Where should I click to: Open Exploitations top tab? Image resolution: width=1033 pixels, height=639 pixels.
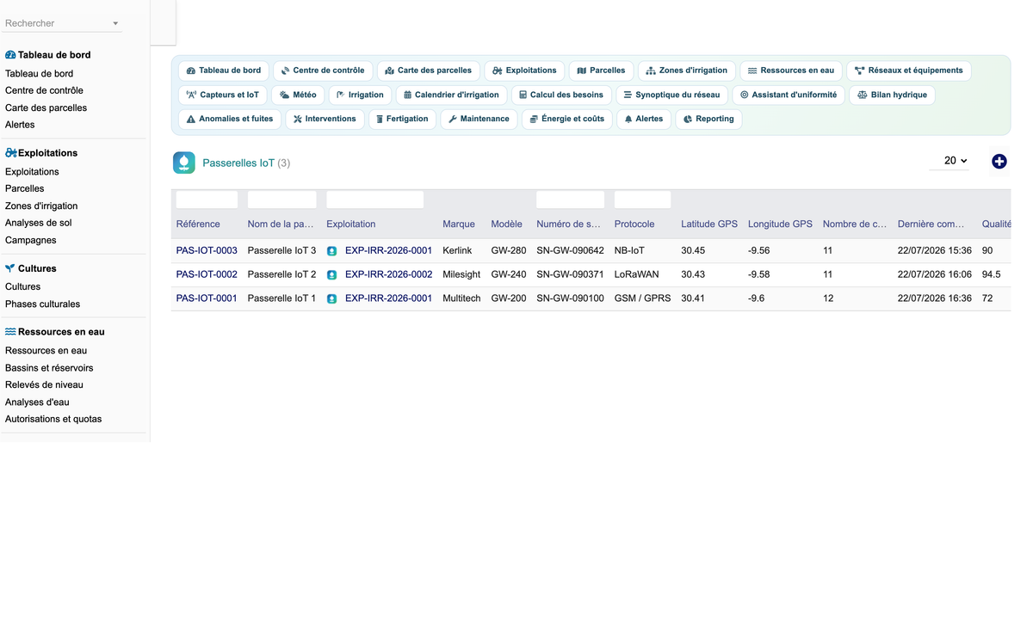(x=524, y=71)
